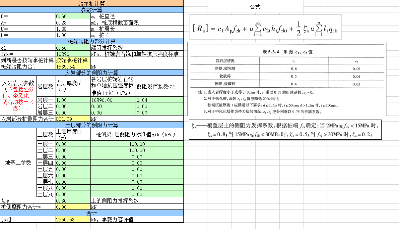
Task: Select the 岩层三 C2i coefficient cell
Action: point(160,113)
